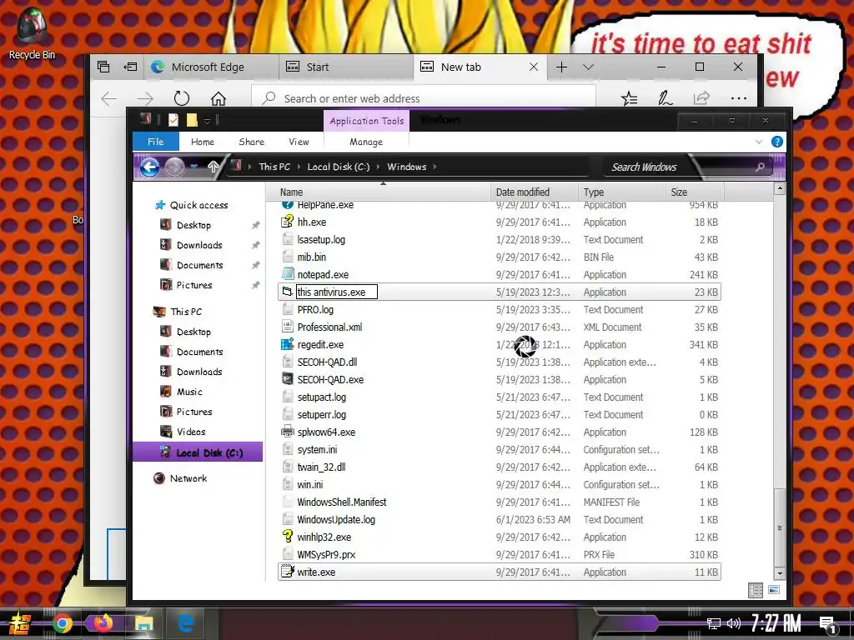This screenshot has height=640, width=854.
Task: Launch Firefox from taskbar
Action: (103, 623)
